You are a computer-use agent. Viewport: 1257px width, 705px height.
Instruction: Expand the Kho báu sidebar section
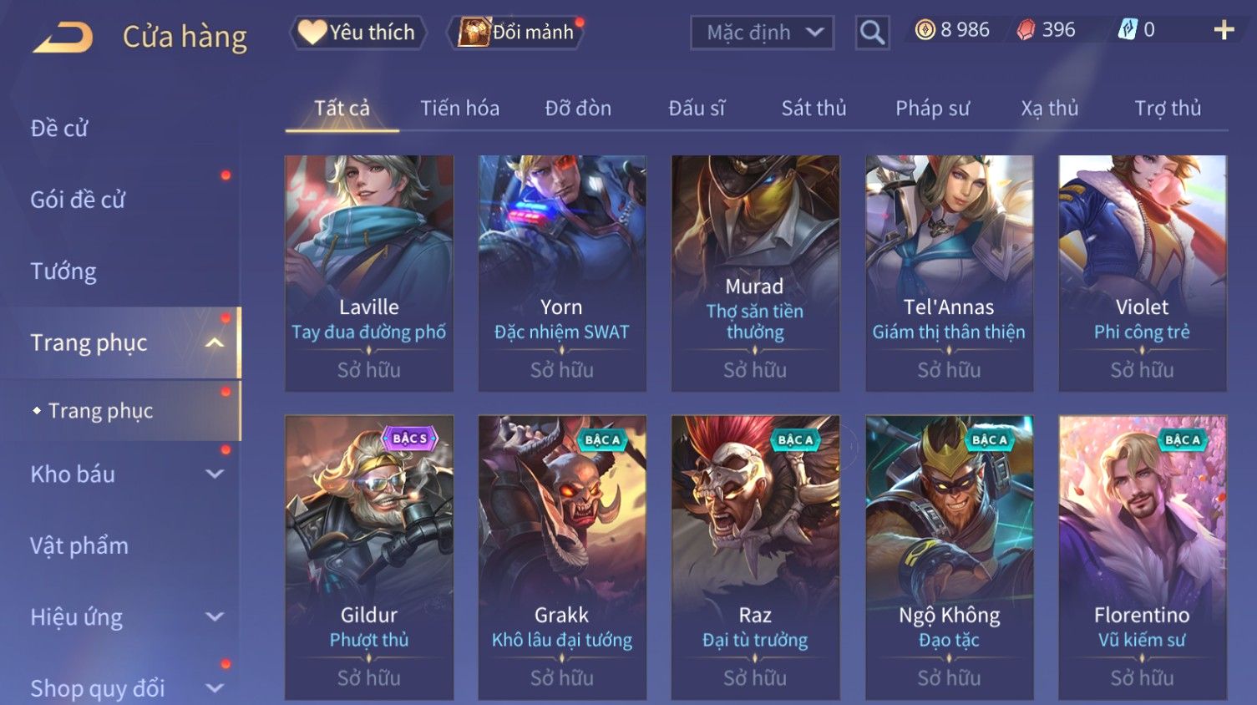pos(215,474)
